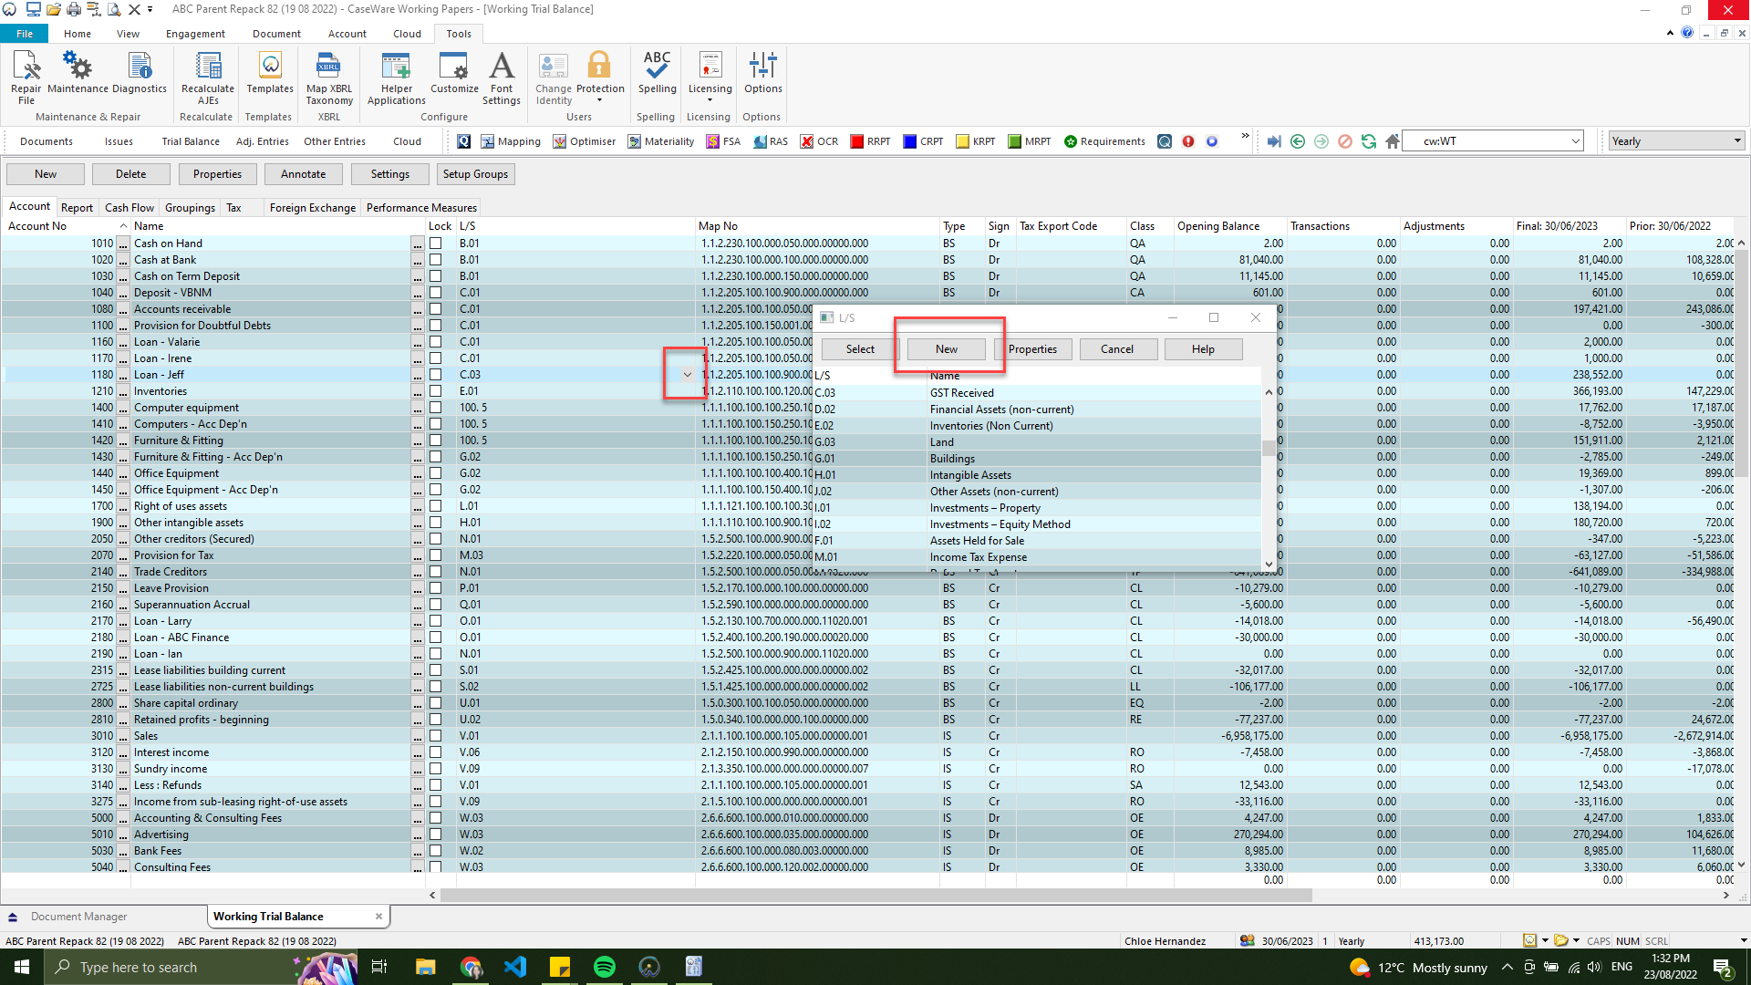Screen dimensions: 1751x985
Task: Expand the Protection dropdown
Action: pos(599,100)
